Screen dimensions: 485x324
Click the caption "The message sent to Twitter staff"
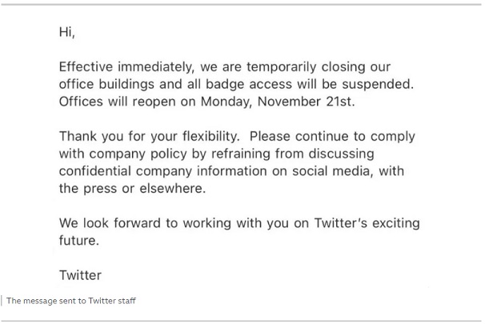[71, 302]
